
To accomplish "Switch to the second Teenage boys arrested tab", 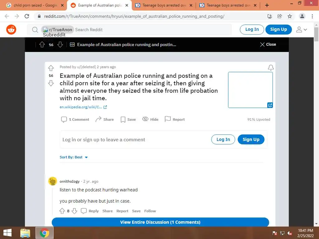I will (x=228, y=5).
